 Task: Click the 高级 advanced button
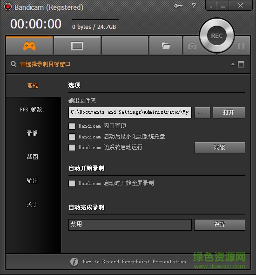tap(220, 147)
